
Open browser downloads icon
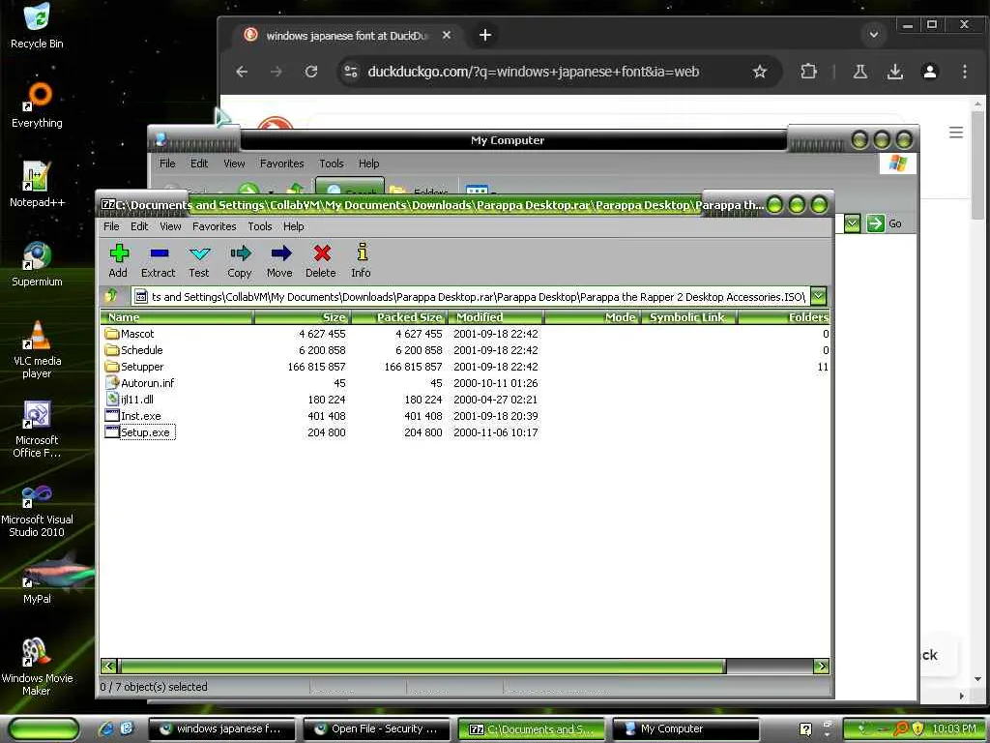[x=894, y=72]
